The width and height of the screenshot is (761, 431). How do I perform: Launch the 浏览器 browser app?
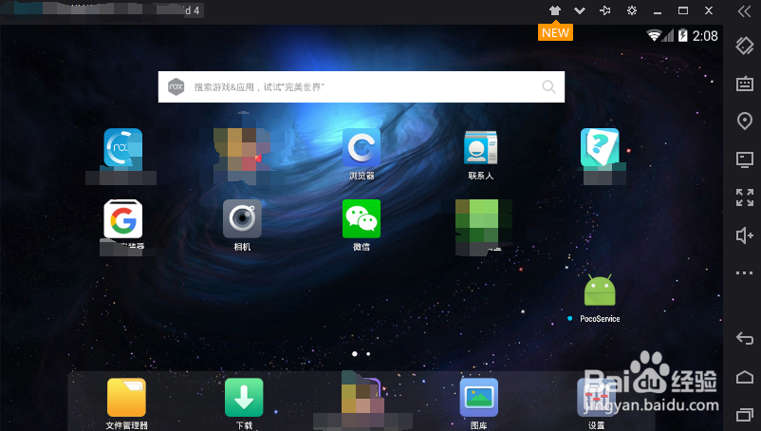click(x=362, y=148)
